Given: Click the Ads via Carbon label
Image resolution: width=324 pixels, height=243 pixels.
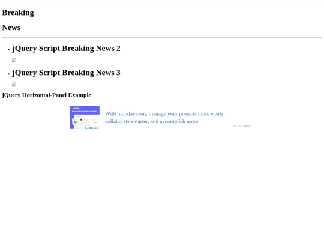Looking at the screenshot, I should tap(242, 126).
